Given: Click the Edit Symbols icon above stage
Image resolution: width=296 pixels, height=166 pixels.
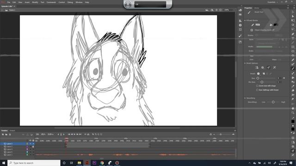Looking at the screenshot, I should pos(212,10).
